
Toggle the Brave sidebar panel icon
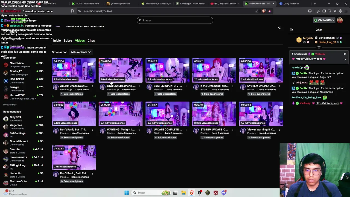tap(324, 11)
